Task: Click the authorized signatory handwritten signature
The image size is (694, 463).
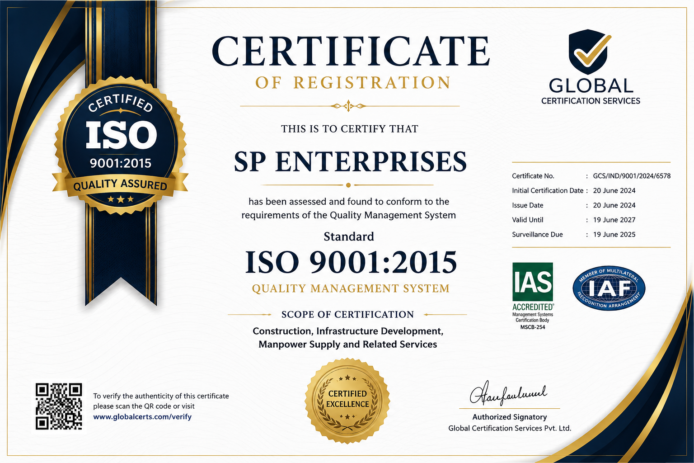Action: point(508,392)
